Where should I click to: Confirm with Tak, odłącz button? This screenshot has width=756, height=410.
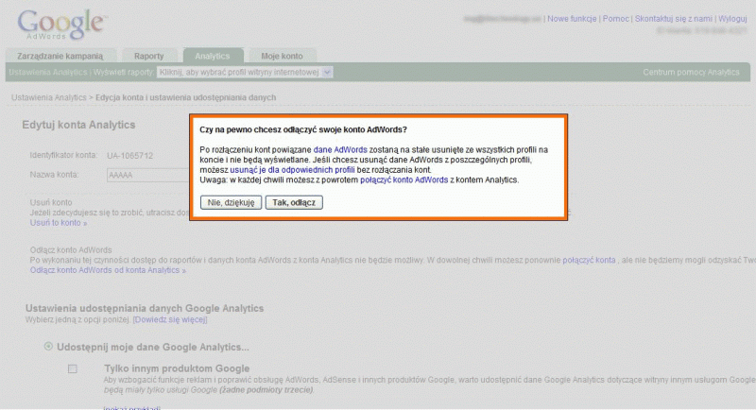294,202
